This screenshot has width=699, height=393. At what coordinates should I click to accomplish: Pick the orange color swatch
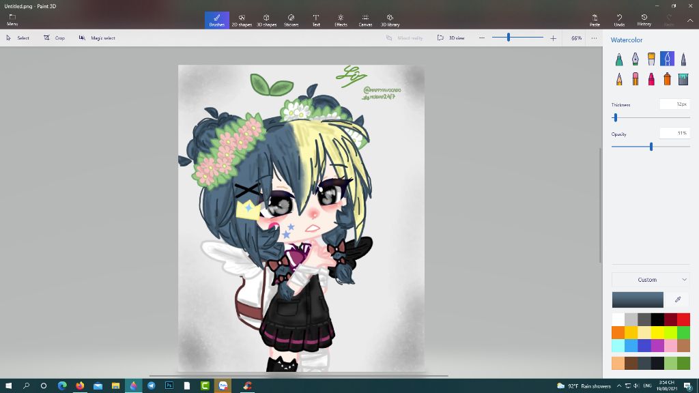tap(618, 332)
